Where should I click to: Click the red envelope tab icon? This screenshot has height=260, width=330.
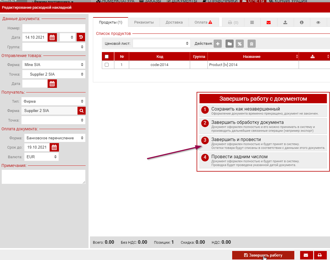coord(268,22)
